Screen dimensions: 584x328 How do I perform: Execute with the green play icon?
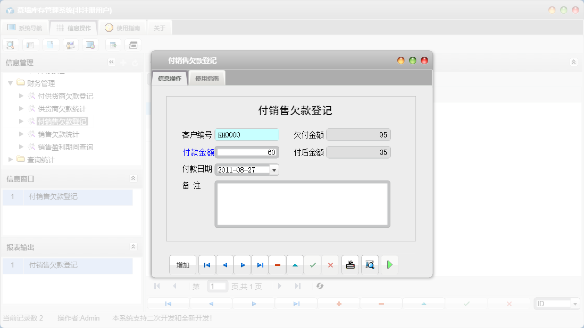[x=389, y=265]
